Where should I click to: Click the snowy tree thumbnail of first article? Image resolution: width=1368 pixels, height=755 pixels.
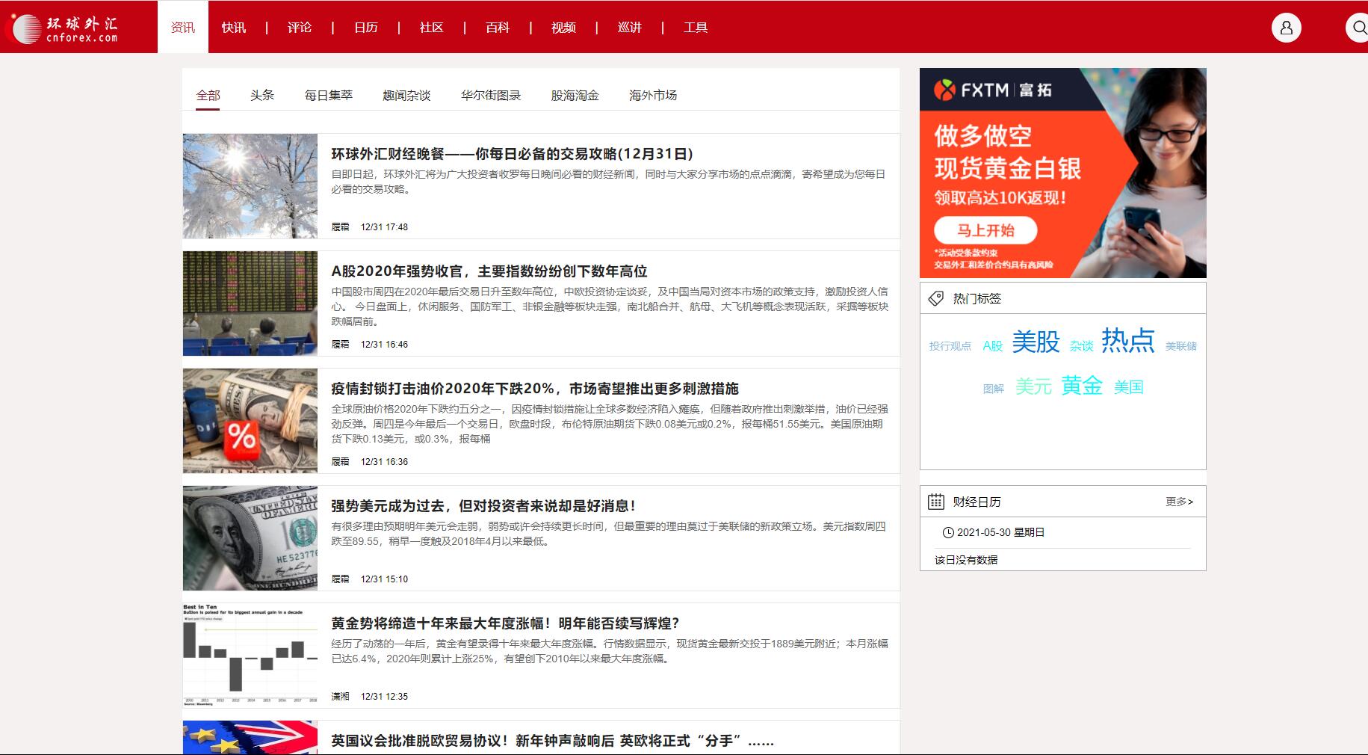(x=250, y=185)
